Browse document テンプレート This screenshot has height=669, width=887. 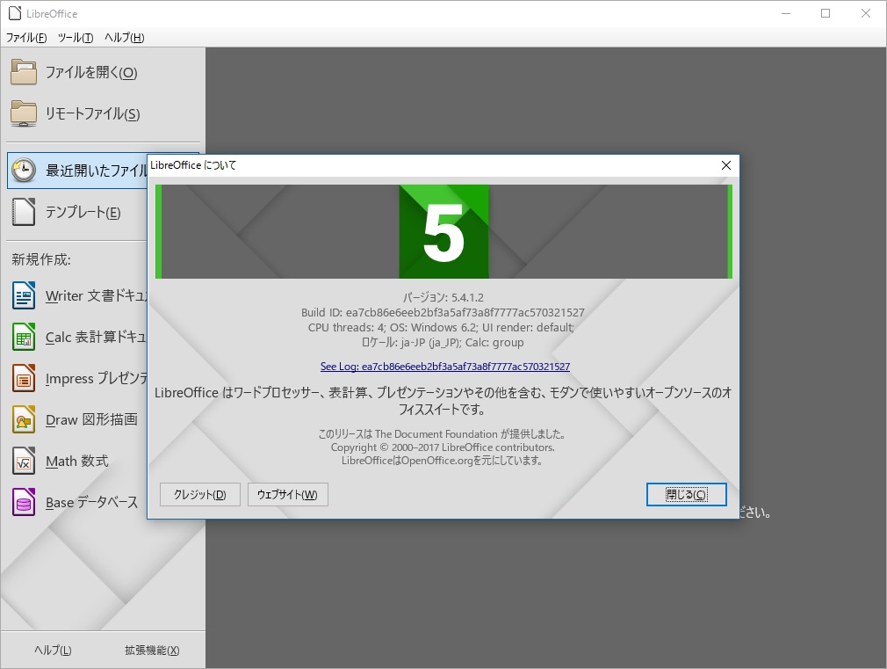pyautogui.click(x=83, y=212)
